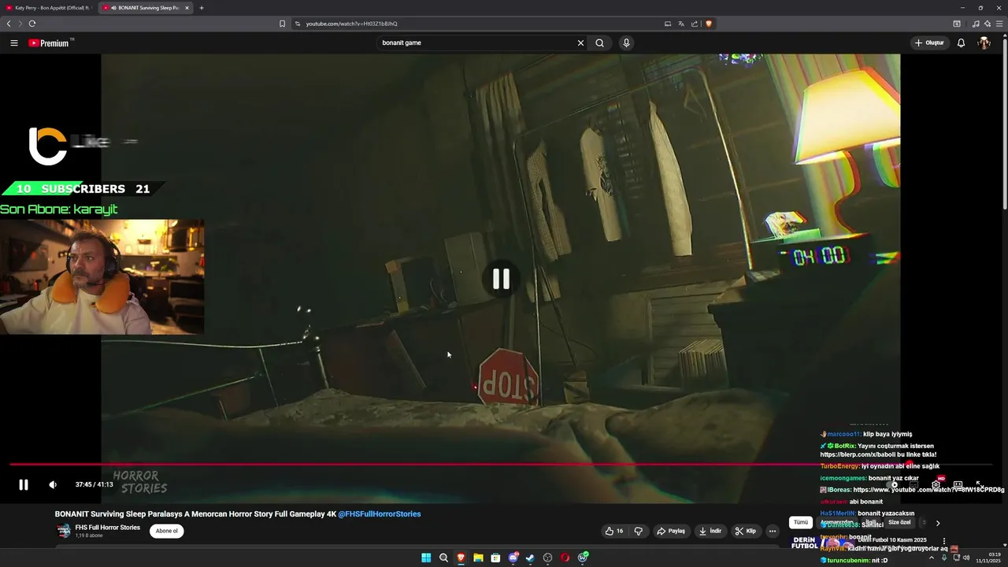Screen dimensions: 1008x567
Task: Select the Tümü filter chip
Action: [800, 522]
